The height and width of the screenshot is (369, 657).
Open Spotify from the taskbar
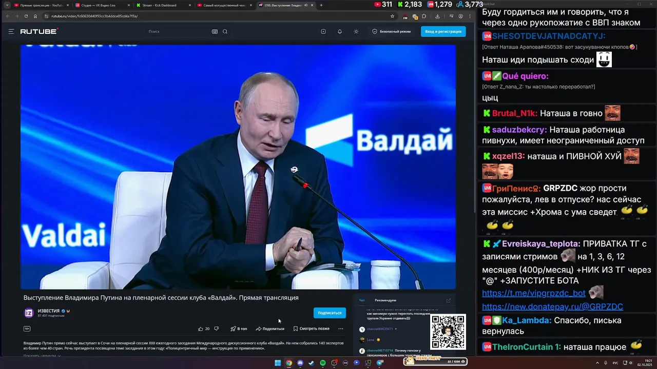pyautogui.click(x=323, y=363)
